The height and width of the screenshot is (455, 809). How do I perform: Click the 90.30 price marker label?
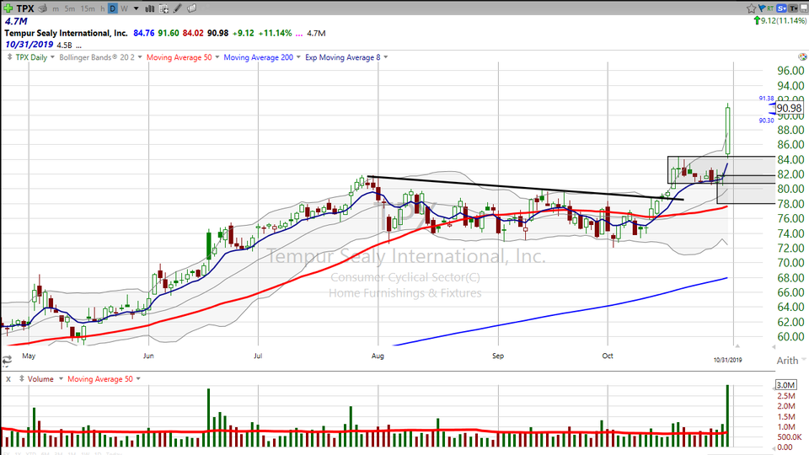coord(766,120)
